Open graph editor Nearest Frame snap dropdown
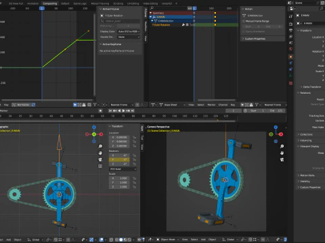Viewport: 325px width, 243px height. point(122,105)
